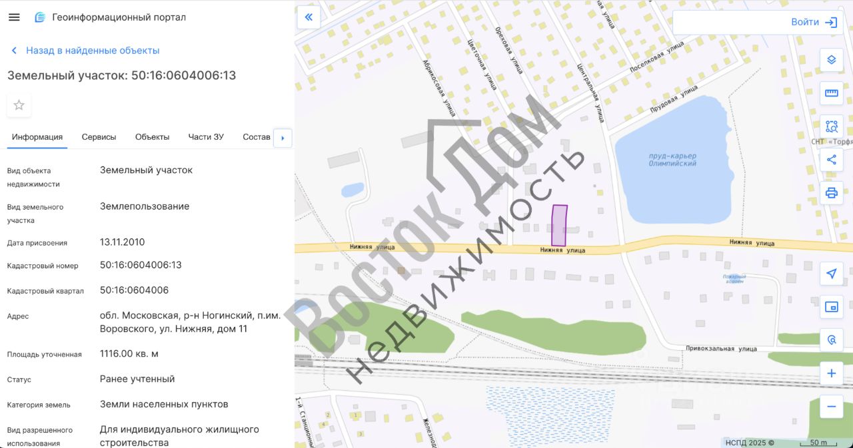Click the map rotation reset icon
Viewport: 853px width, 448px height.
(x=831, y=340)
